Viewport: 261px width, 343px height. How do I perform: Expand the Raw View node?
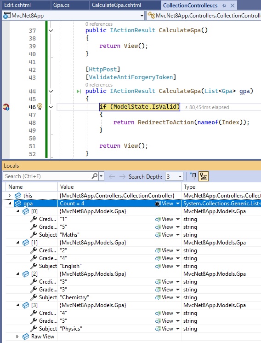[17, 337]
